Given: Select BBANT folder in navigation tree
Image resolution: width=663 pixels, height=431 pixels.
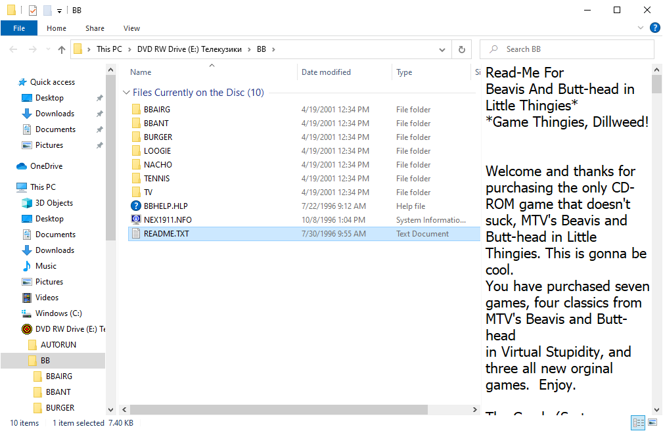Looking at the screenshot, I should [58, 392].
